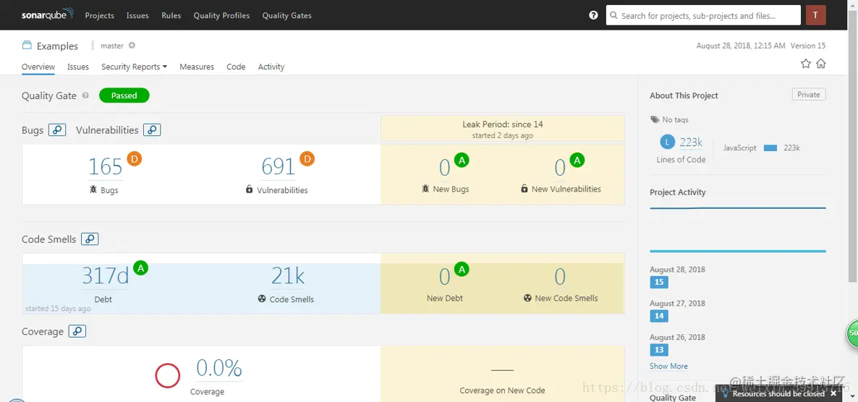Open the help question mark icon

(593, 15)
